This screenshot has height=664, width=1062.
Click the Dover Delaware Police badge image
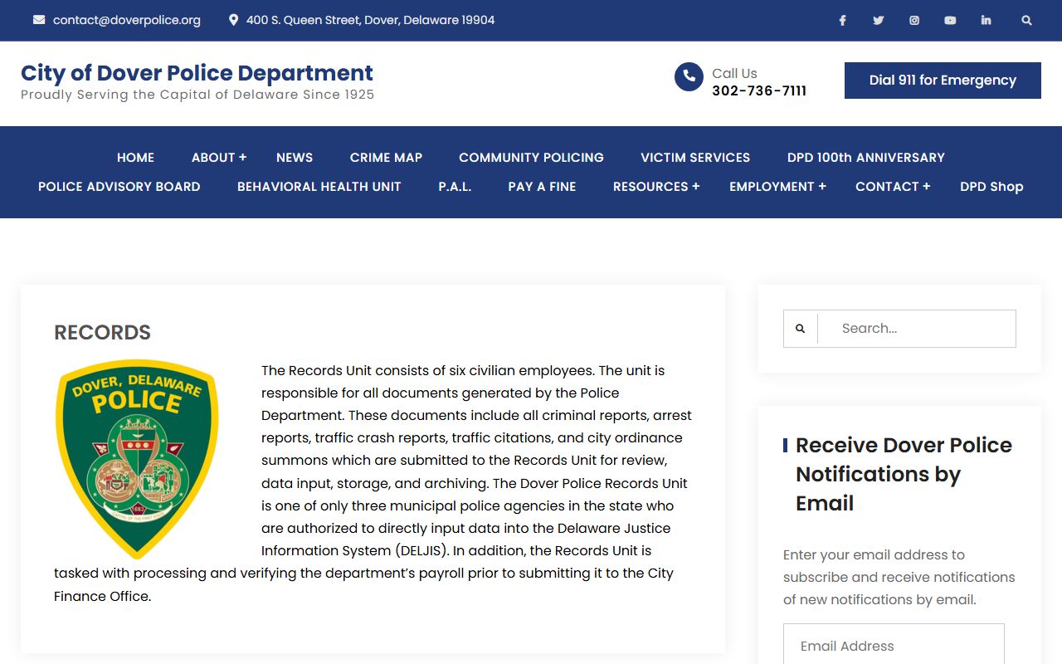(x=137, y=459)
